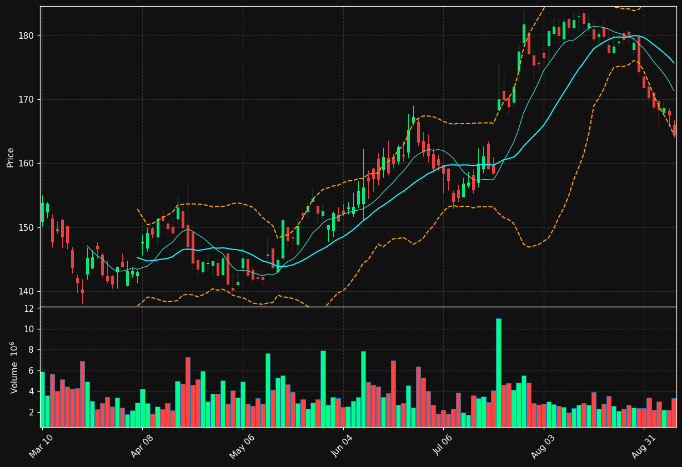Select the 10 volume tick label
Viewport: 682px width, 467px height.
[30, 329]
